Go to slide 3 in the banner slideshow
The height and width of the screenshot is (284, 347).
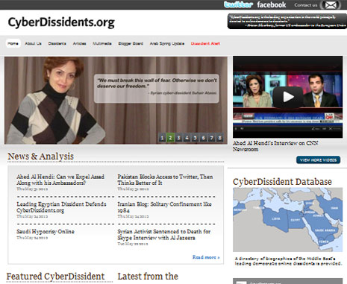(x=178, y=138)
